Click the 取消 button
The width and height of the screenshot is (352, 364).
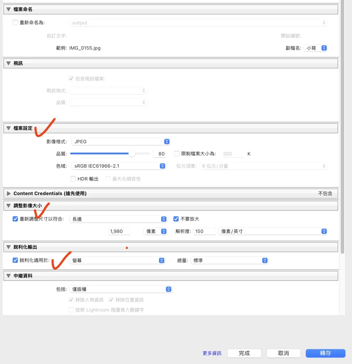click(x=283, y=353)
